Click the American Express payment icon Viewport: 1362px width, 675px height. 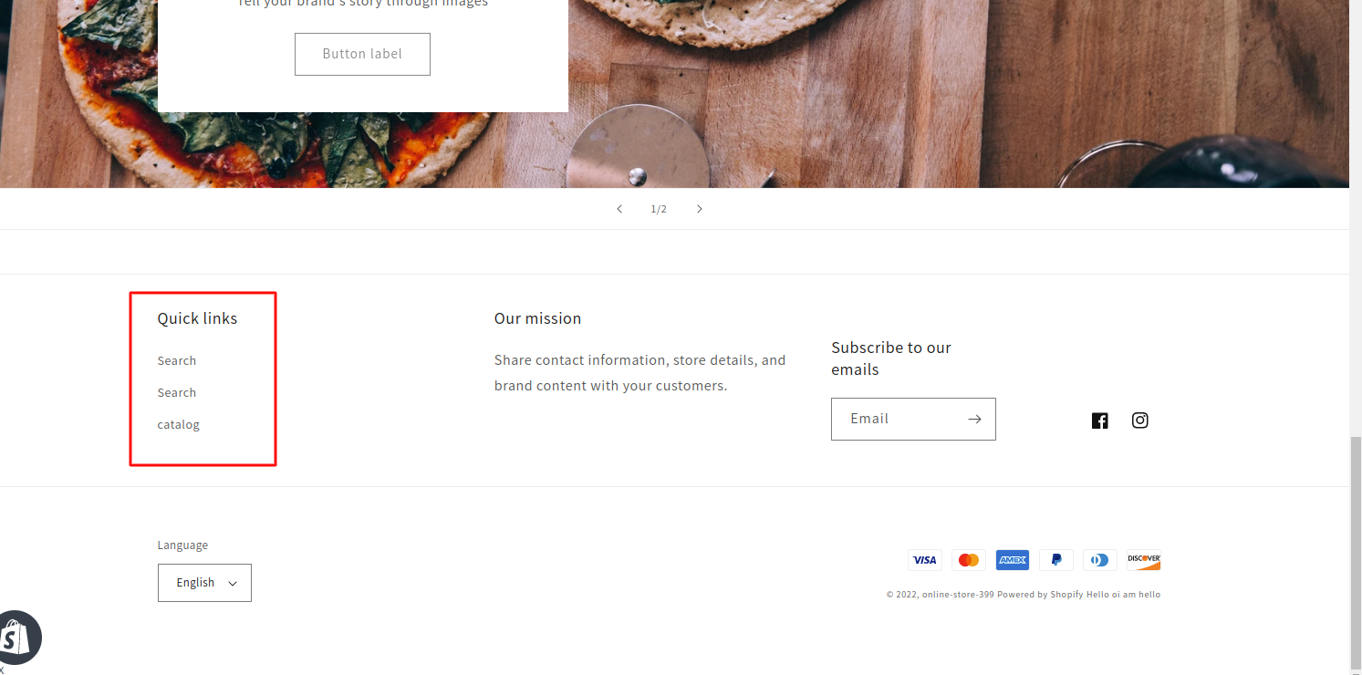point(1013,560)
